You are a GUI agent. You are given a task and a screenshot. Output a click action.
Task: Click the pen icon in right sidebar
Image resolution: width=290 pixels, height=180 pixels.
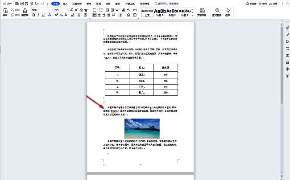coord(286,34)
